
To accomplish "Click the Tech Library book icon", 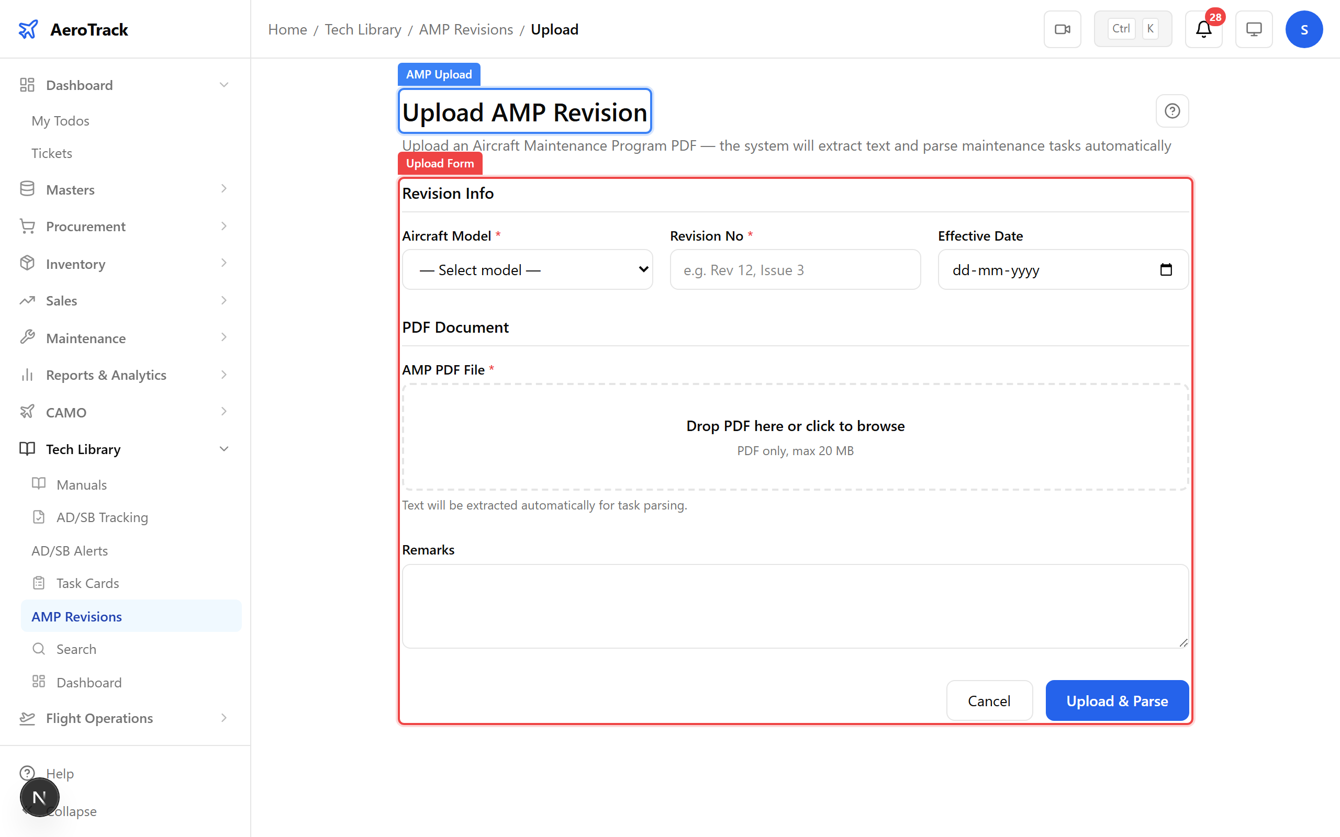I will coord(27,449).
